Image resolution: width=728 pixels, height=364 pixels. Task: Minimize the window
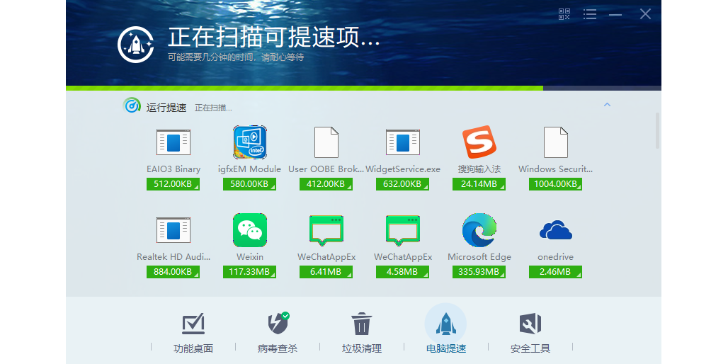click(615, 14)
